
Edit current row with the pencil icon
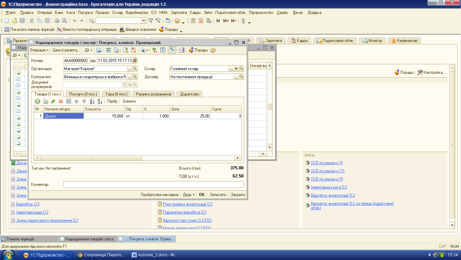[53, 101]
